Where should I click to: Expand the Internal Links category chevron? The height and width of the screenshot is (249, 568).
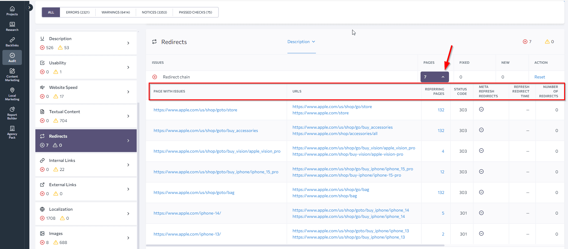point(128,165)
